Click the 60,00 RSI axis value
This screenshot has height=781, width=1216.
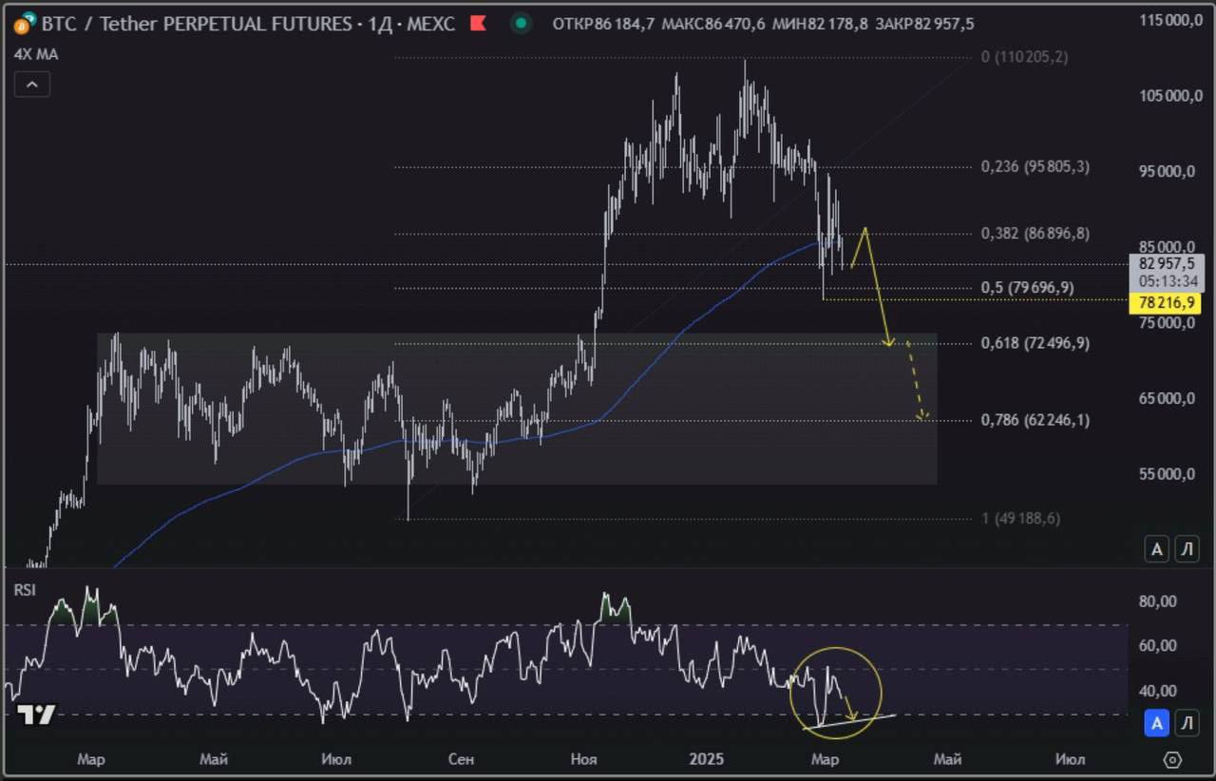click(1158, 645)
